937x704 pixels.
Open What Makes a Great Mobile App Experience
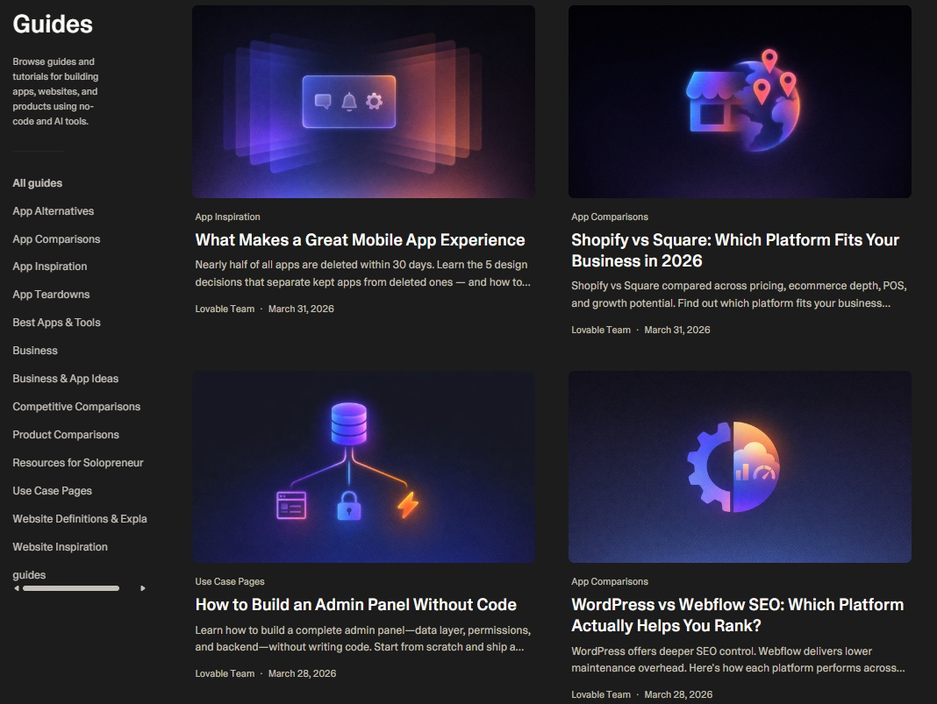pyautogui.click(x=360, y=240)
